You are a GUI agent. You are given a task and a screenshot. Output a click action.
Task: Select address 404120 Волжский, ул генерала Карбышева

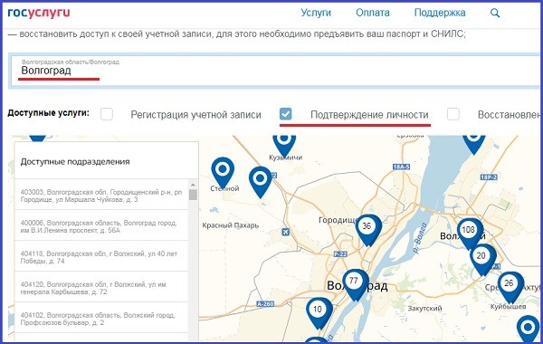[101, 288]
